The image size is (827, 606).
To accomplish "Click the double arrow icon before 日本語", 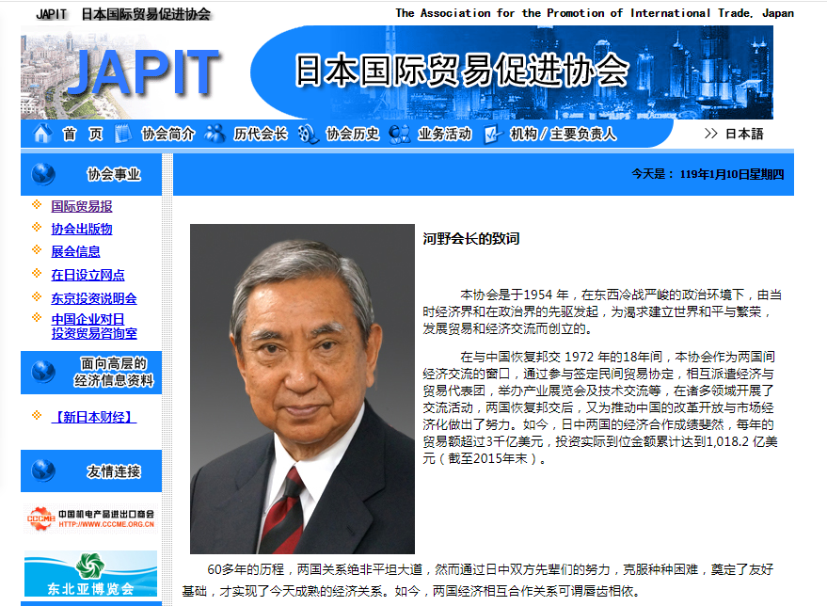I will click(710, 134).
